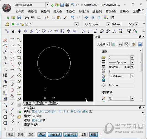Click the 三点(3P) command option link
The width and height of the screenshot is (147, 139).
click(x=37, y=111)
